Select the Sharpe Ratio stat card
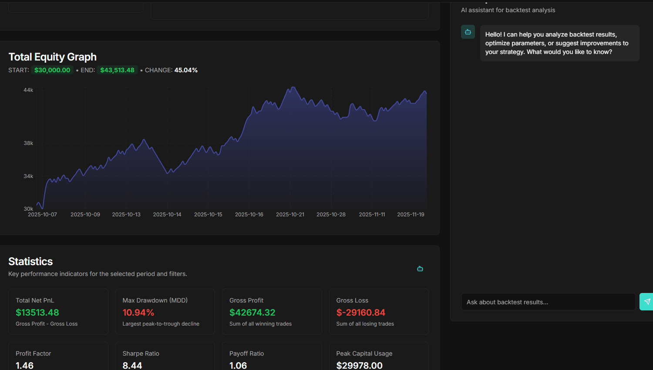 pyautogui.click(x=165, y=357)
